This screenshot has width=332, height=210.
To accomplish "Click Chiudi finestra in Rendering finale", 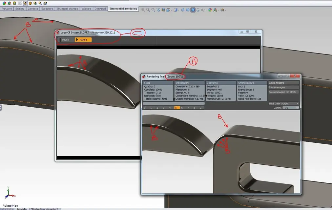I will (x=283, y=83).
